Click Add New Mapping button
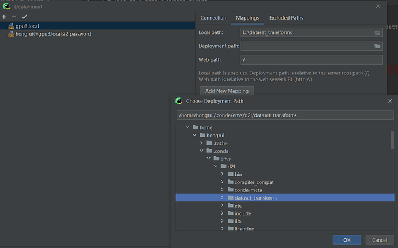398x248 pixels. coord(227,91)
